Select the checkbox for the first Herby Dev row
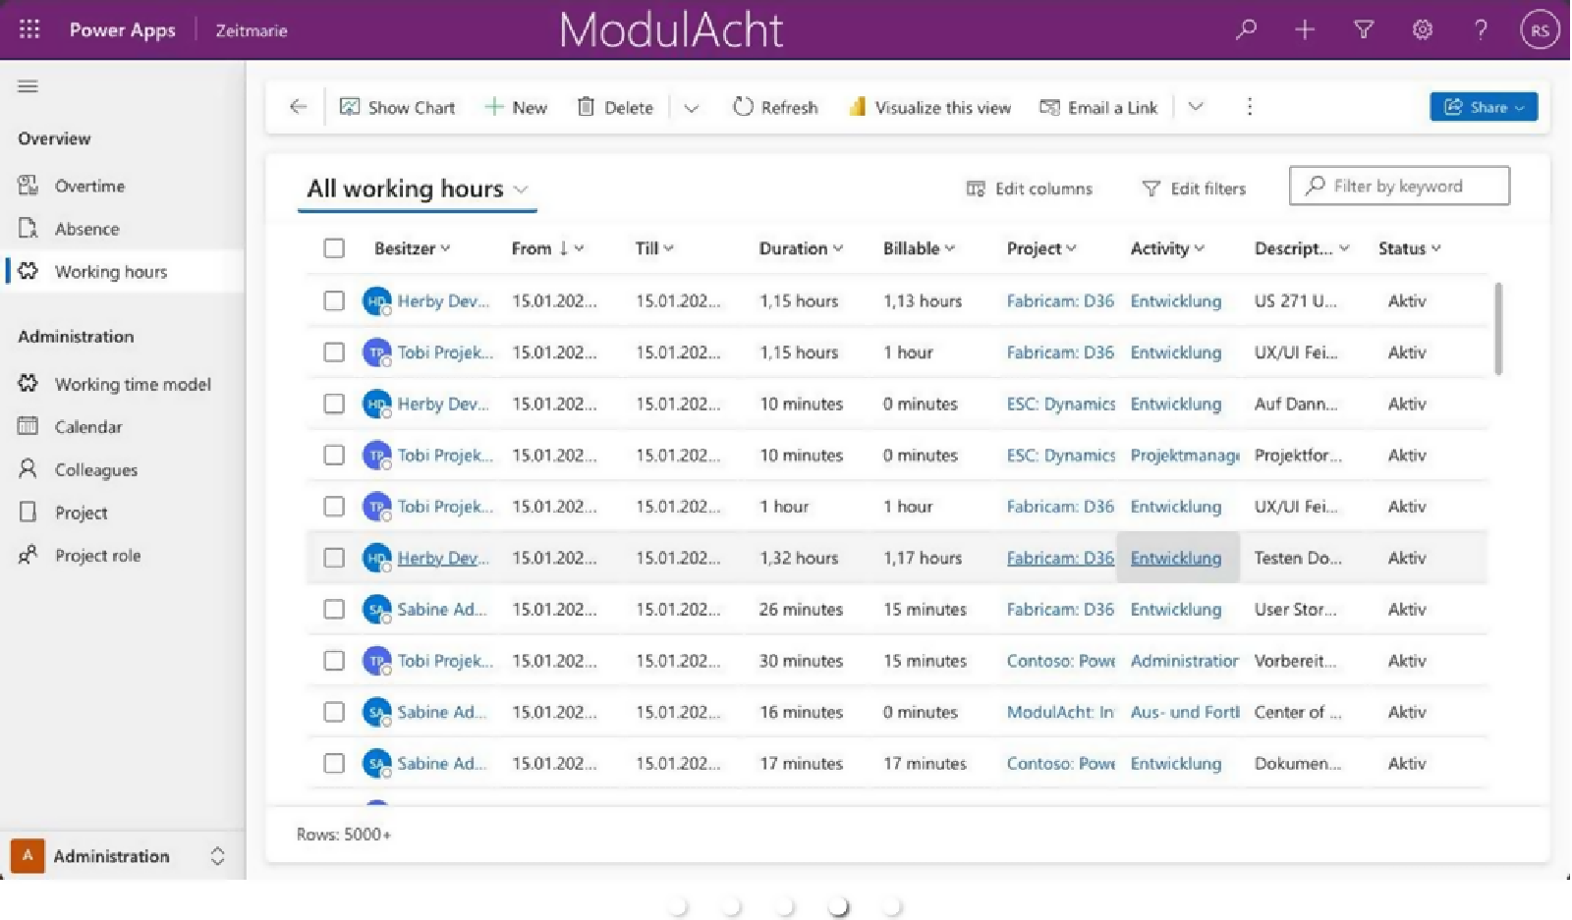Viewport: 1572px width, 920px height. pos(334,300)
